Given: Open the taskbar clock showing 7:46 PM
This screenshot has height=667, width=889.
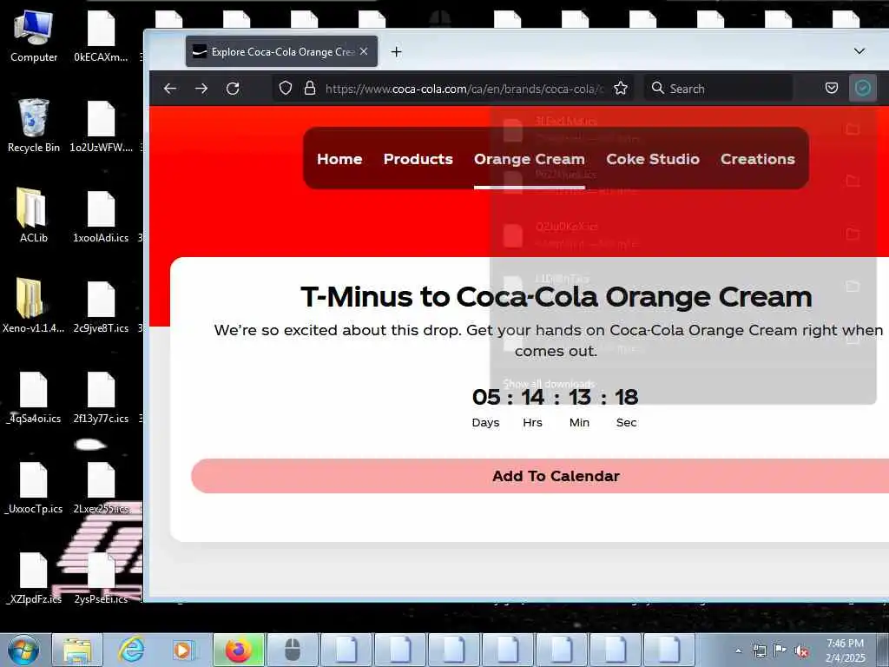Looking at the screenshot, I should pos(845,650).
